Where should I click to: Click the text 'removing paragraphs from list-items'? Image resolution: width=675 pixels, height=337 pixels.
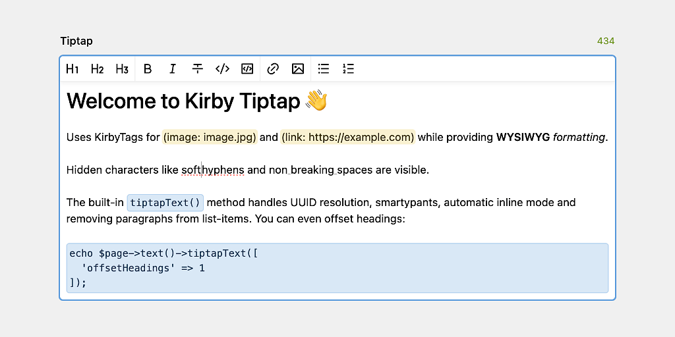coord(158,219)
